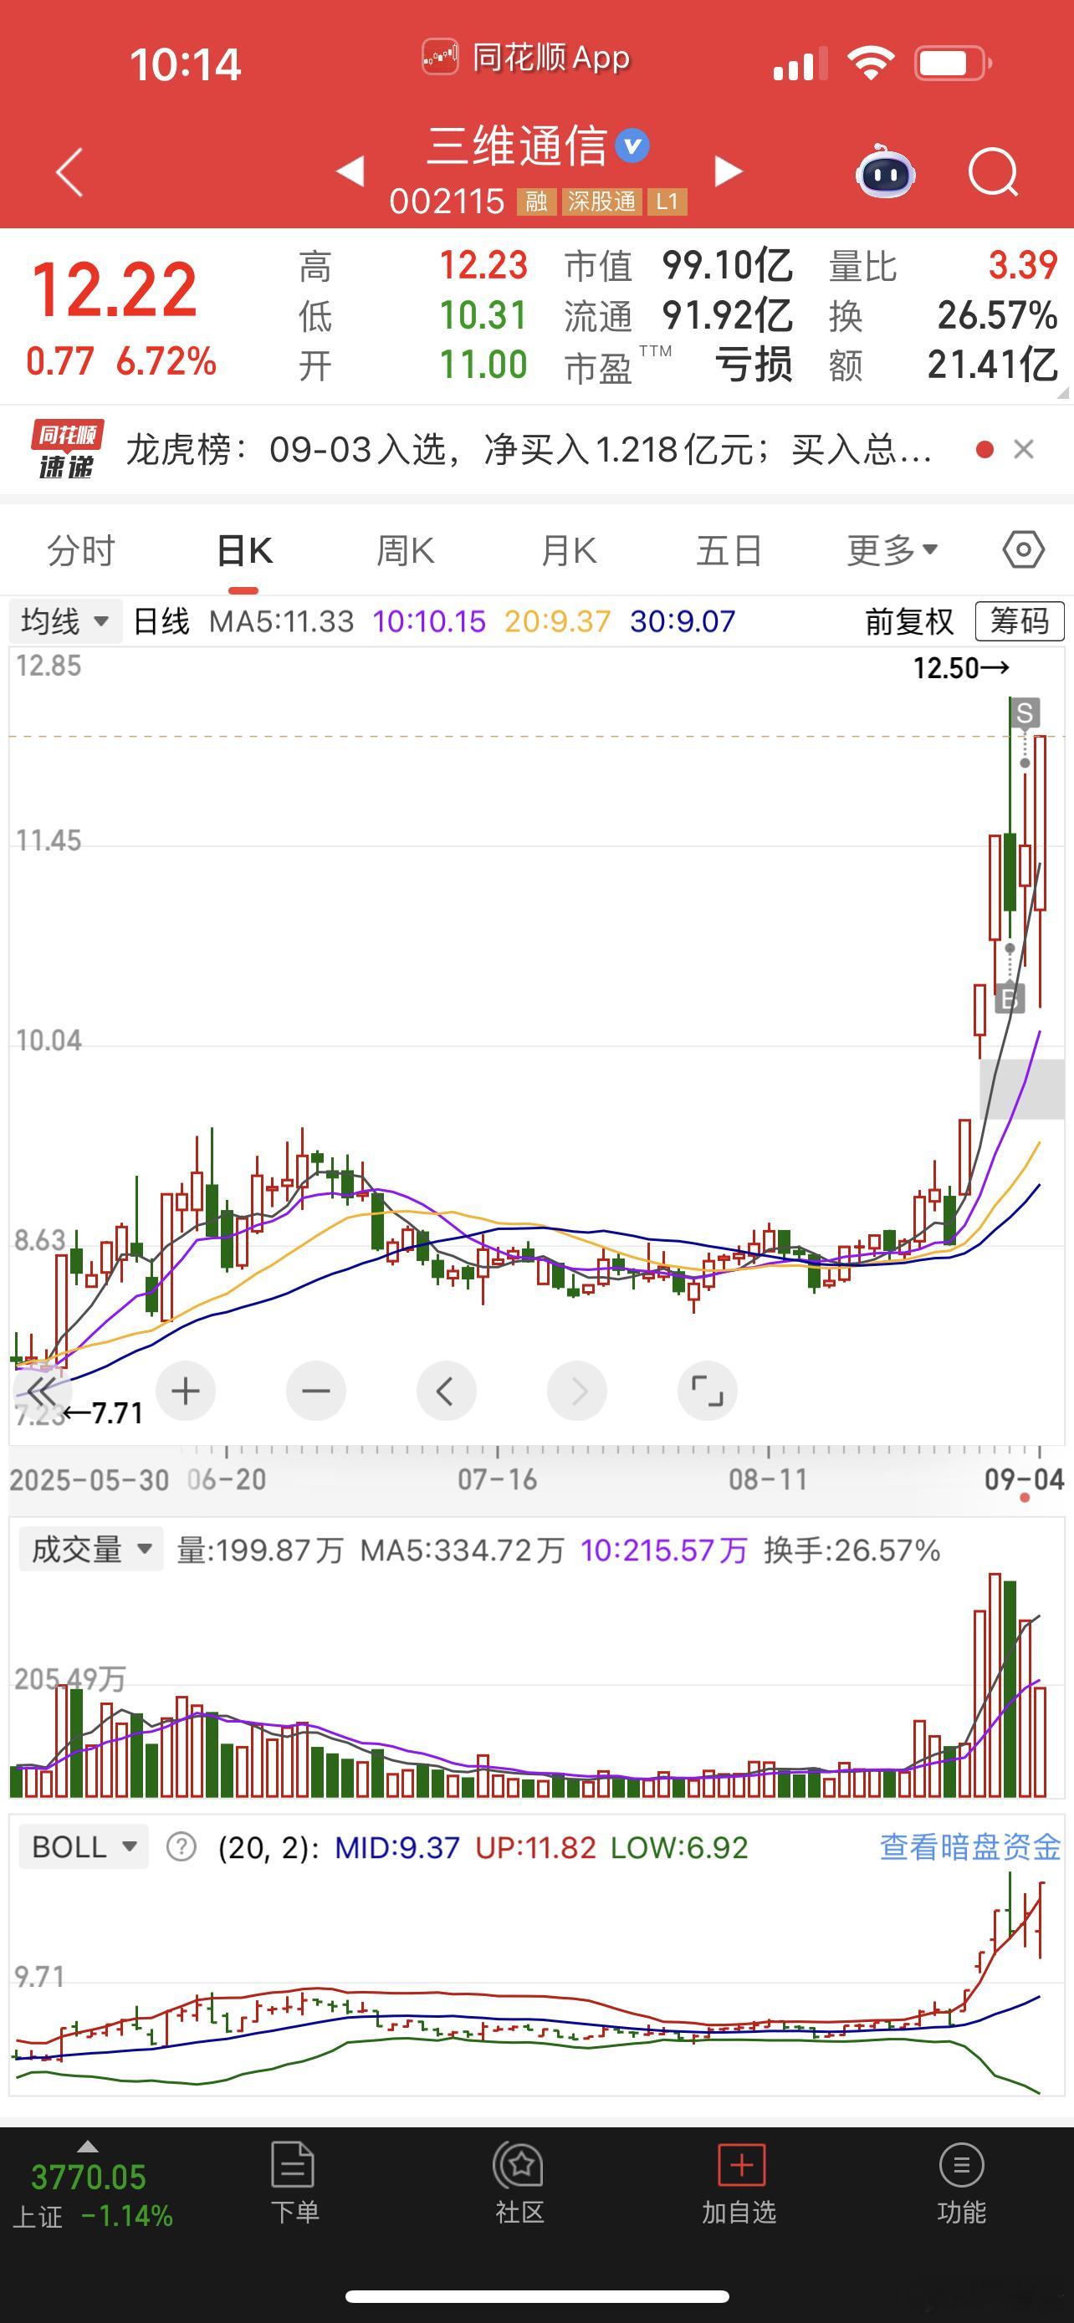Viewport: 1074px width, 2323px height.
Task: Tap the double-left collapse arrows on chart
Action: pyautogui.click(x=41, y=1391)
